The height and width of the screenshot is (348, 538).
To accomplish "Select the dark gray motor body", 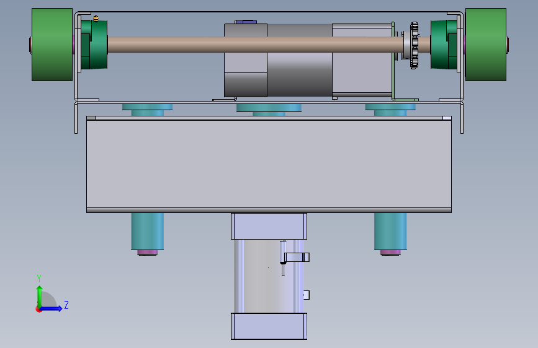I will pyautogui.click(x=299, y=76).
